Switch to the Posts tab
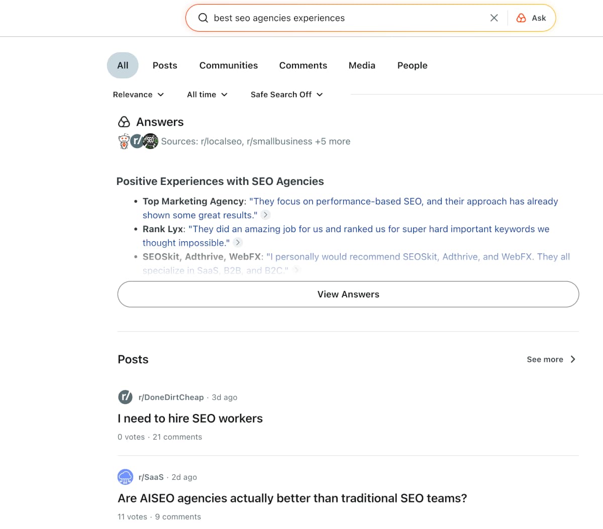 [165, 65]
